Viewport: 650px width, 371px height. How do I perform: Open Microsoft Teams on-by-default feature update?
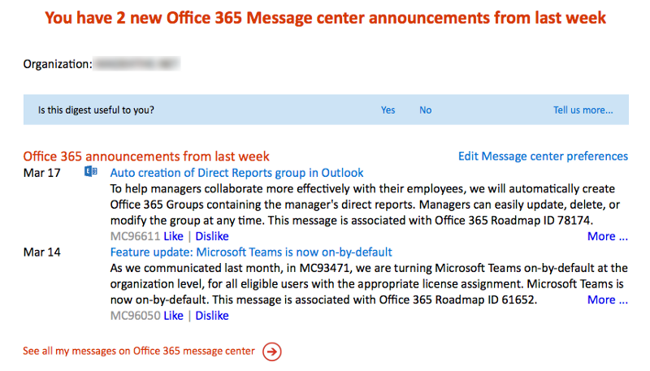(251, 252)
